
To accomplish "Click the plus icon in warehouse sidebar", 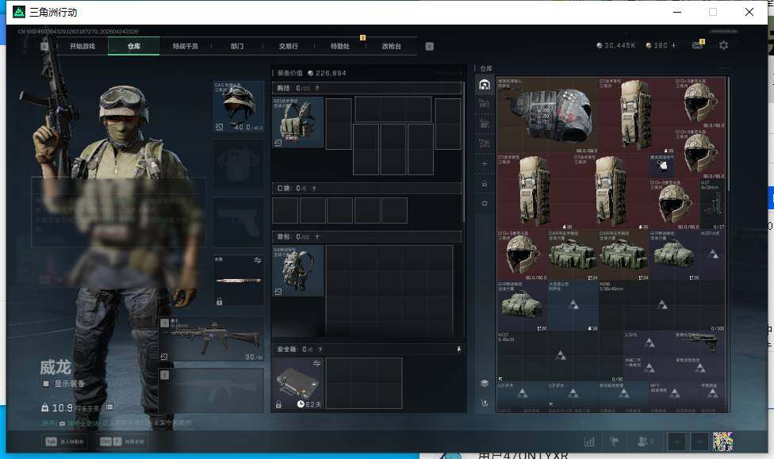I will tap(485, 163).
